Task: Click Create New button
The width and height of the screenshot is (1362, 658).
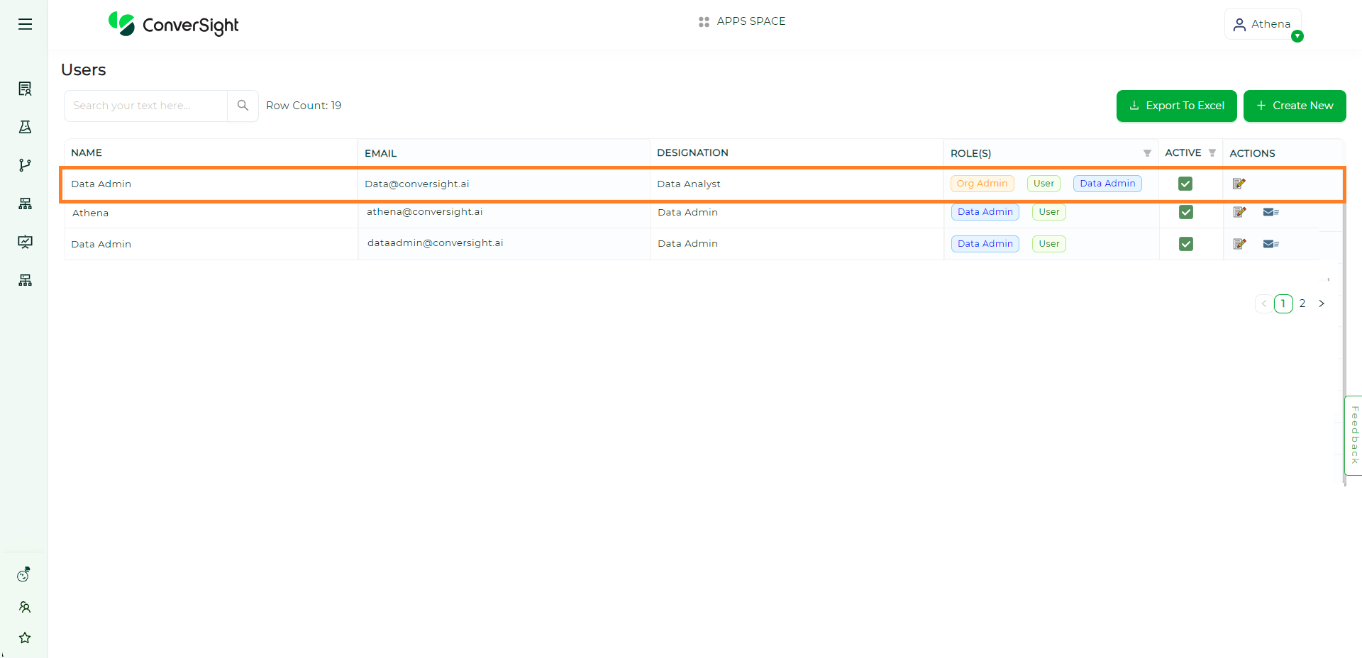Action: pyautogui.click(x=1295, y=106)
